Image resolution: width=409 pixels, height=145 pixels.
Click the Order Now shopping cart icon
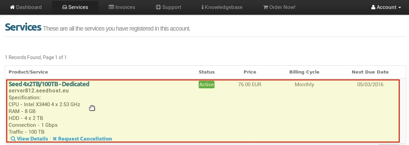[266, 7]
